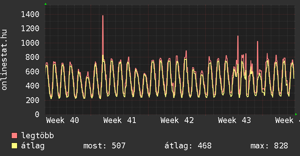Click the Week 41 axis label
Screen dimensions: 300x156
tap(120, 120)
